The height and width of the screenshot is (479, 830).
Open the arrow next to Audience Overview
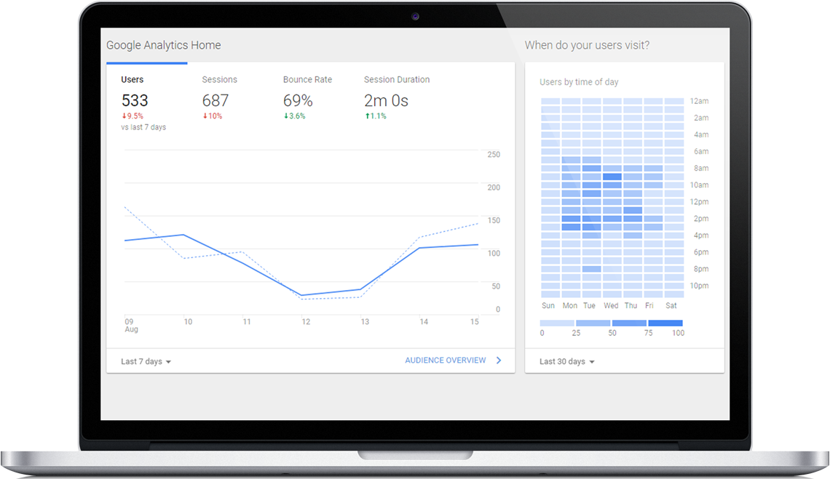click(x=499, y=361)
